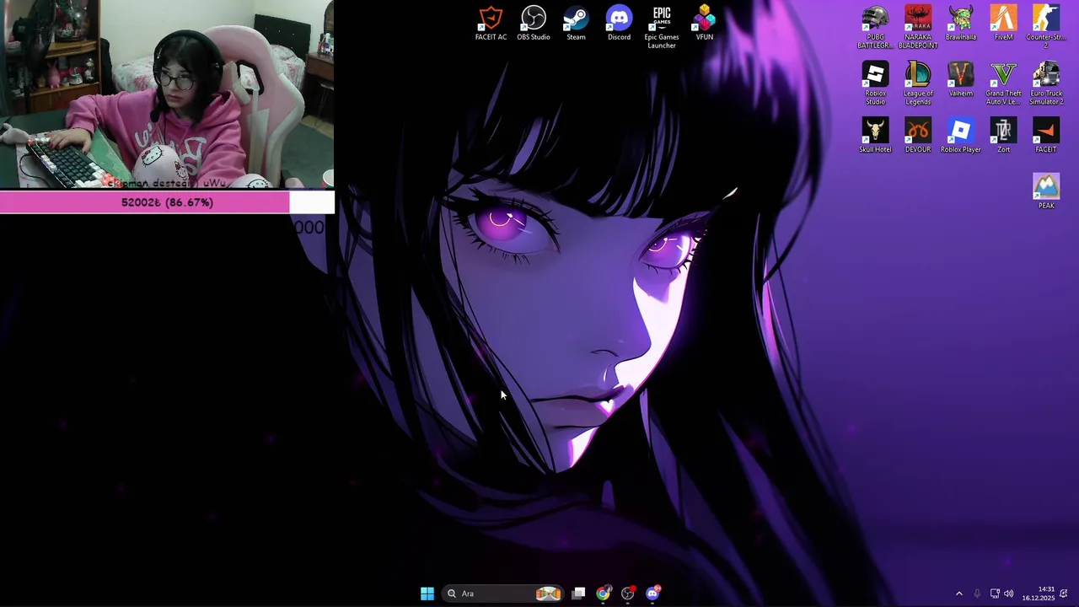Click the Ara search box
Screen dimensions: 1079x607
click(x=504, y=594)
